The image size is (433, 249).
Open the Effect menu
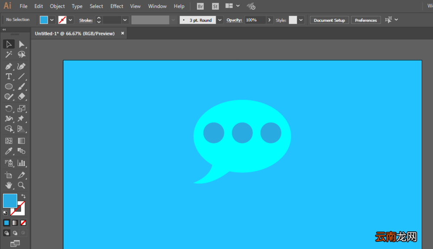point(116,6)
